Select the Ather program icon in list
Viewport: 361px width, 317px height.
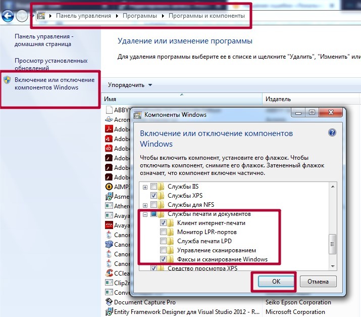coord(109,206)
